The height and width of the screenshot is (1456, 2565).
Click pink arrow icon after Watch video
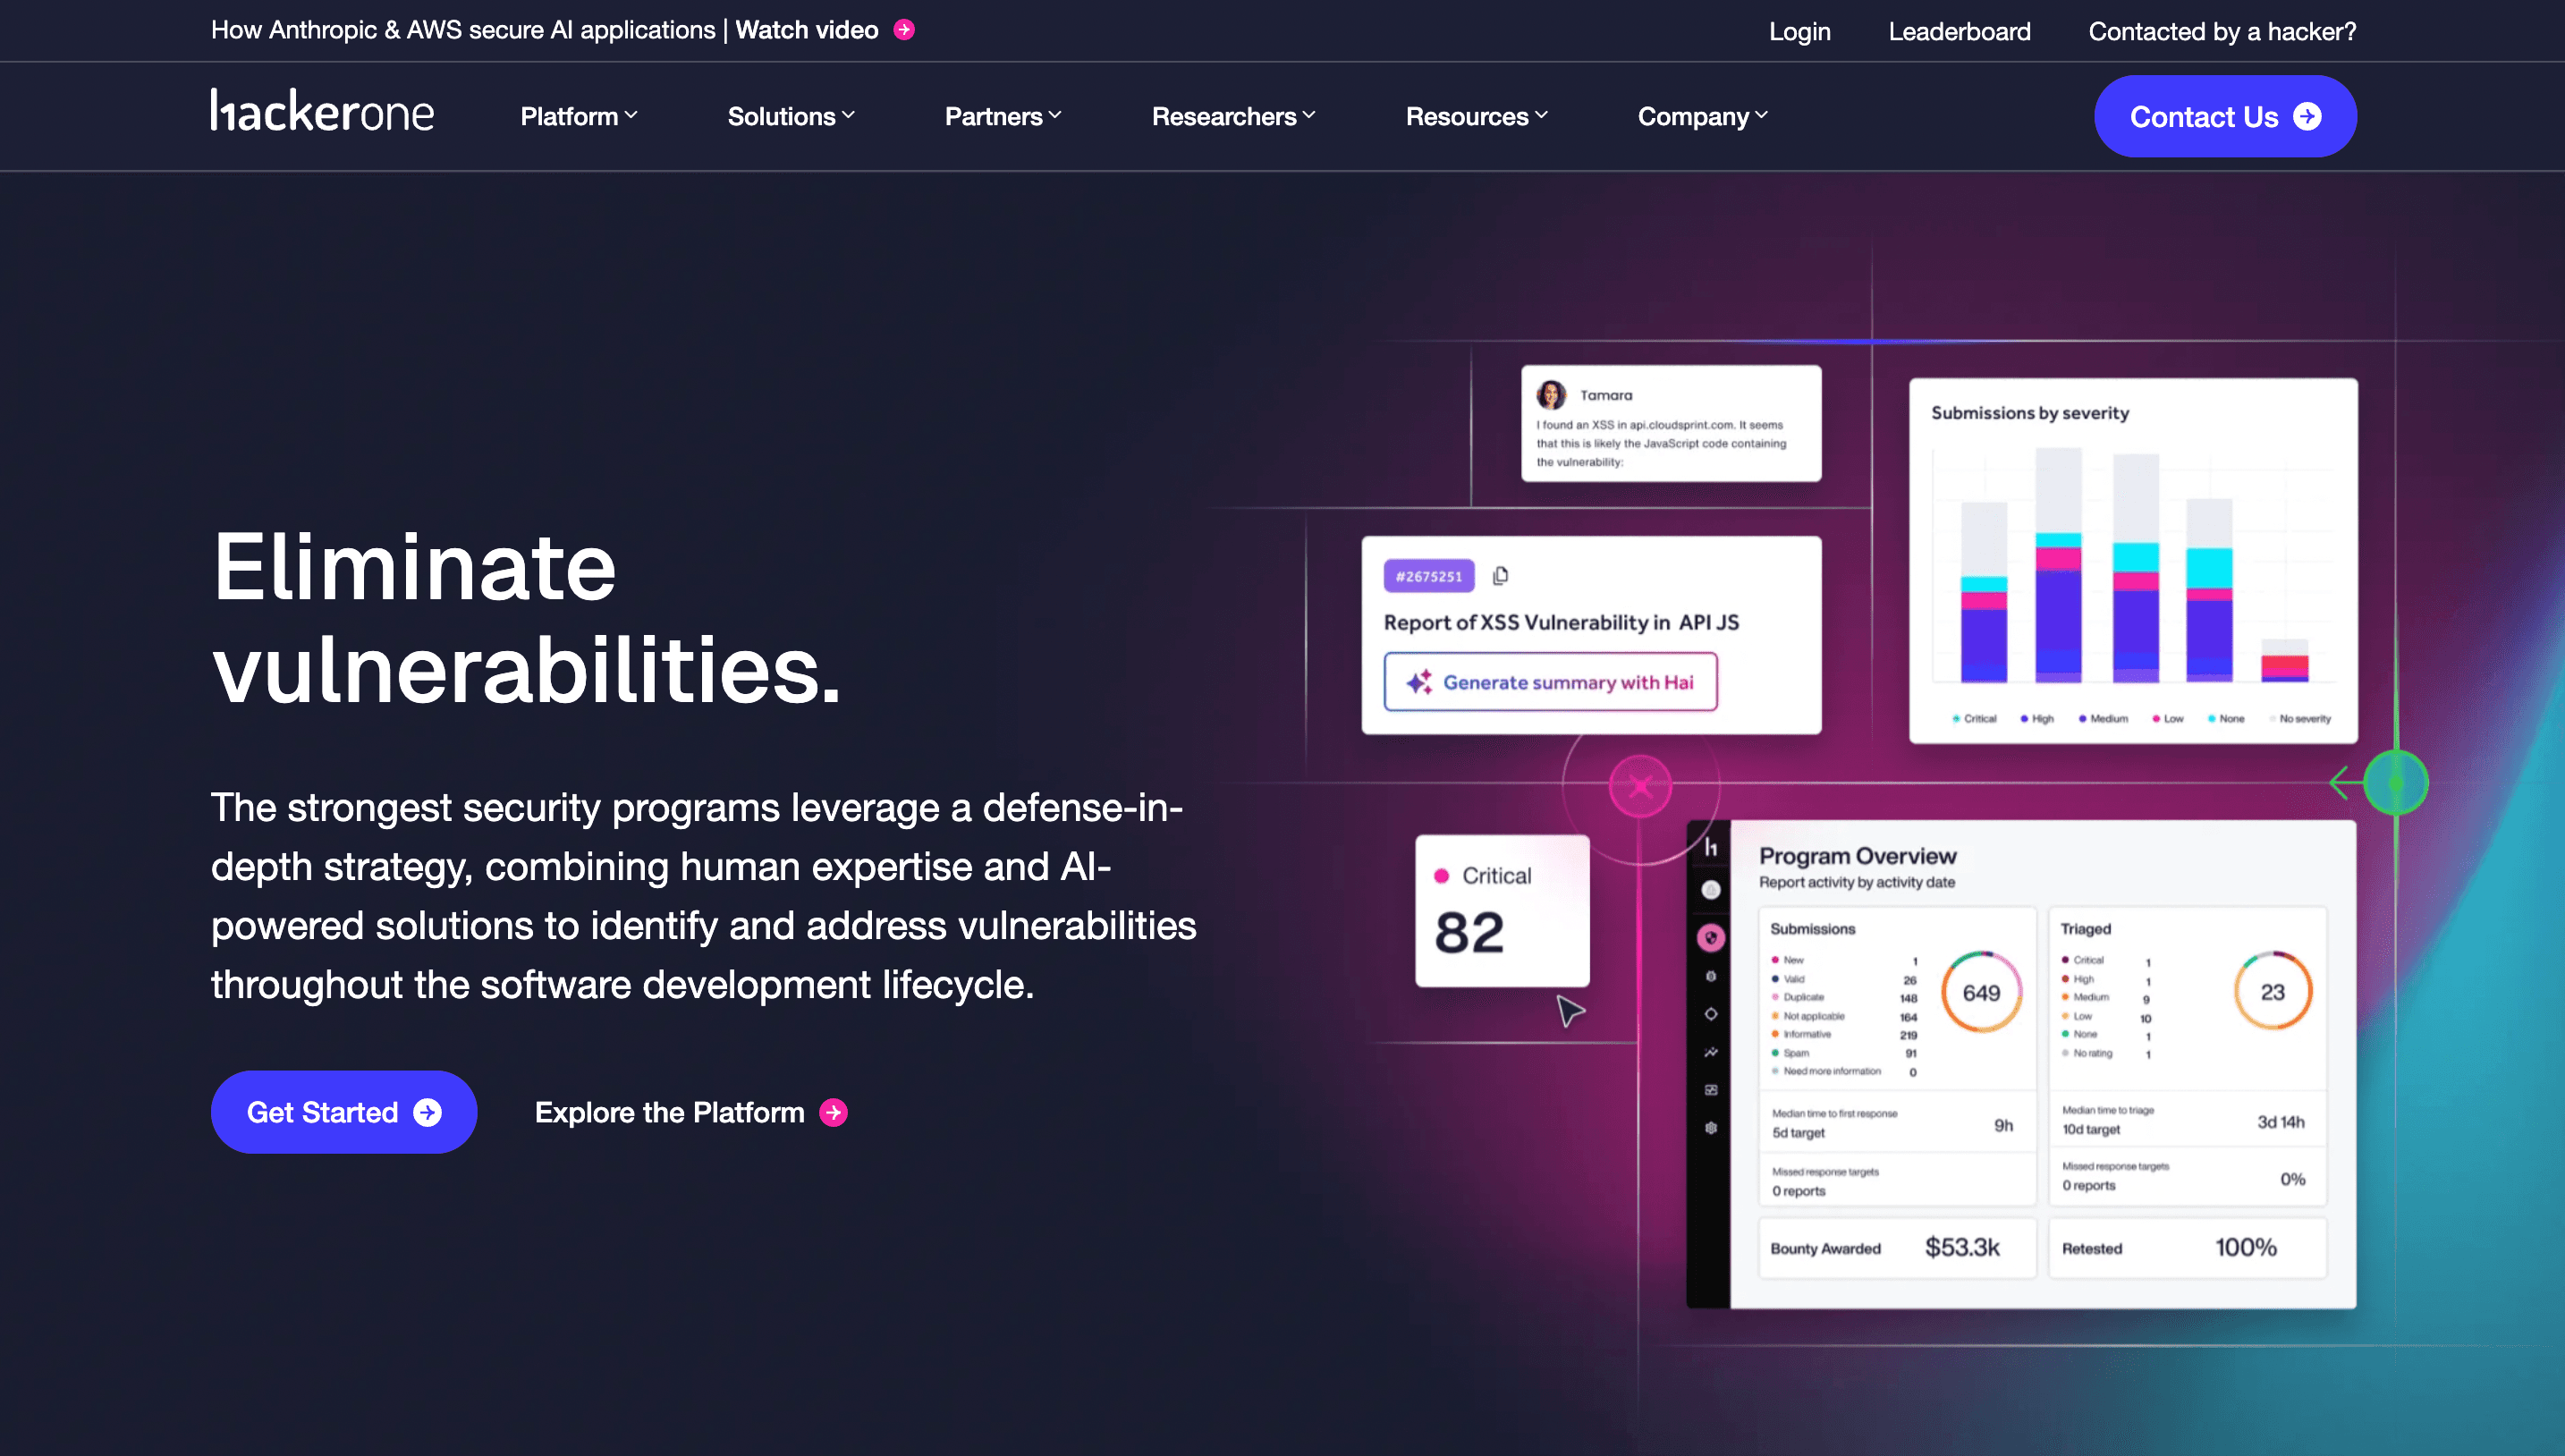(x=904, y=30)
